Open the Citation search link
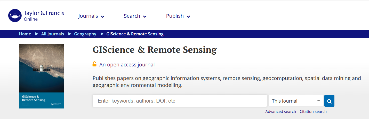This screenshot has width=369, height=119. click(x=313, y=111)
